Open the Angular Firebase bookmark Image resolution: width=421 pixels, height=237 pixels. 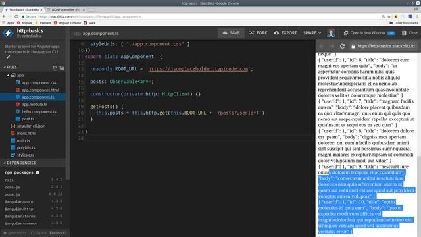pyautogui.click(x=67, y=23)
